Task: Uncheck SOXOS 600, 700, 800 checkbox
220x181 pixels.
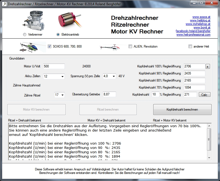Action: (x=49, y=46)
